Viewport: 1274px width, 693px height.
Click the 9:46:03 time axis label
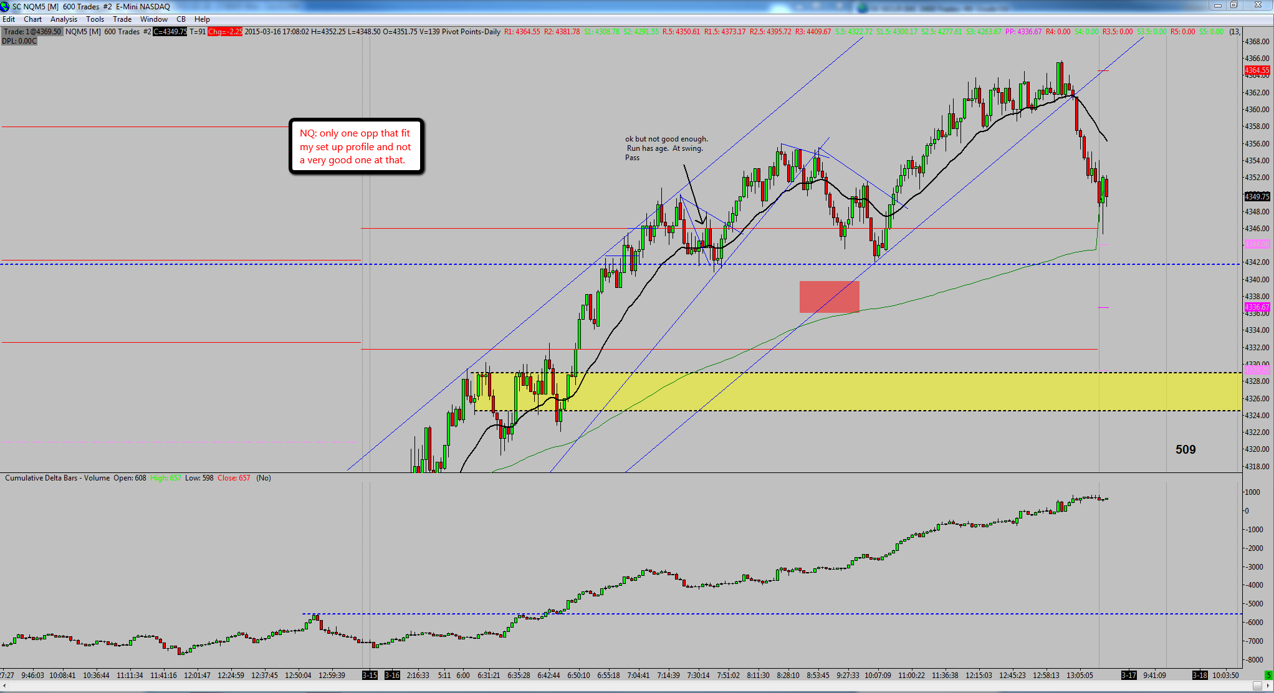pos(32,675)
